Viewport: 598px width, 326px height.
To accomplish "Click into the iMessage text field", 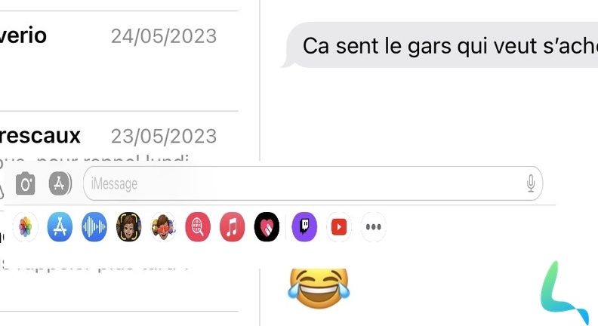I will click(x=313, y=183).
